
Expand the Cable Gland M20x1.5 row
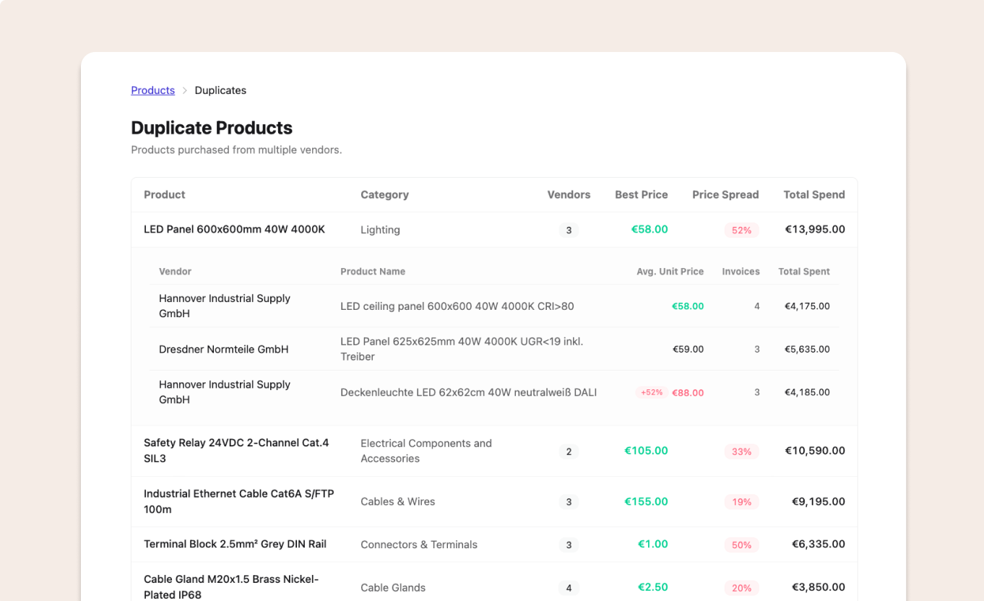click(x=231, y=587)
